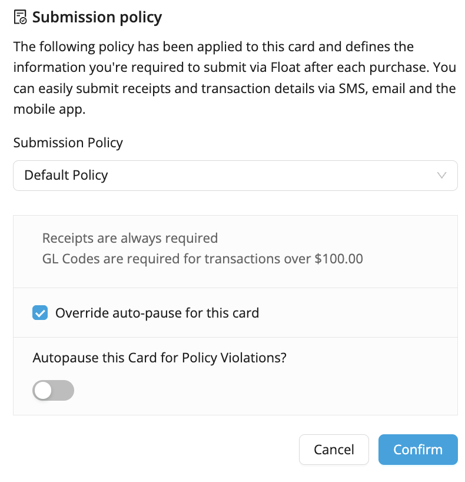
Task: Click the Submission policy document icon
Action: coord(20,17)
